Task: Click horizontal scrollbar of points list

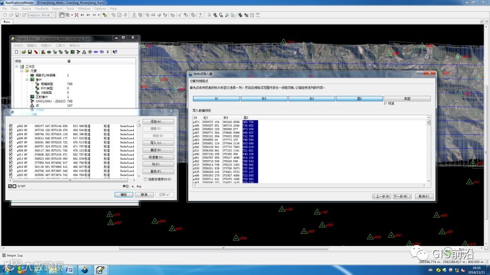Action: pyautogui.click(x=71, y=180)
